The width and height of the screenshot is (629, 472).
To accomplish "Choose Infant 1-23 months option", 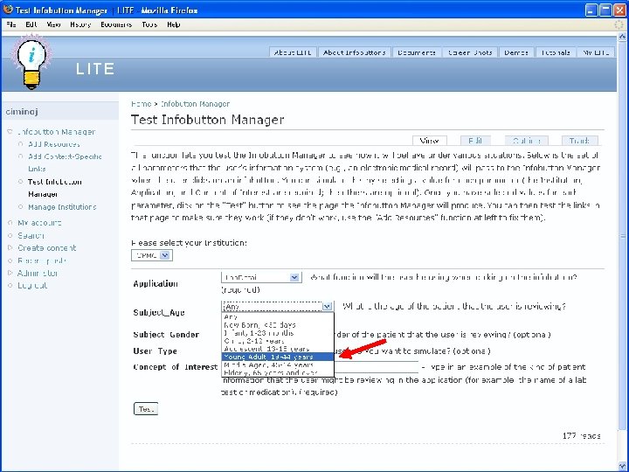I will tap(278, 333).
